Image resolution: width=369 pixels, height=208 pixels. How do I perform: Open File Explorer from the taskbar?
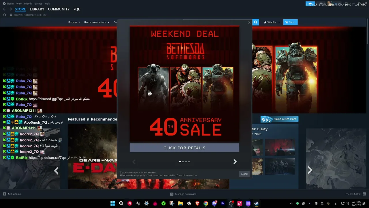tap(180, 203)
